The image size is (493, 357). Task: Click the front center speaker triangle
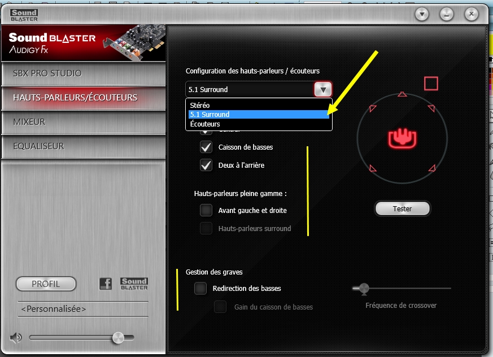[402, 94]
